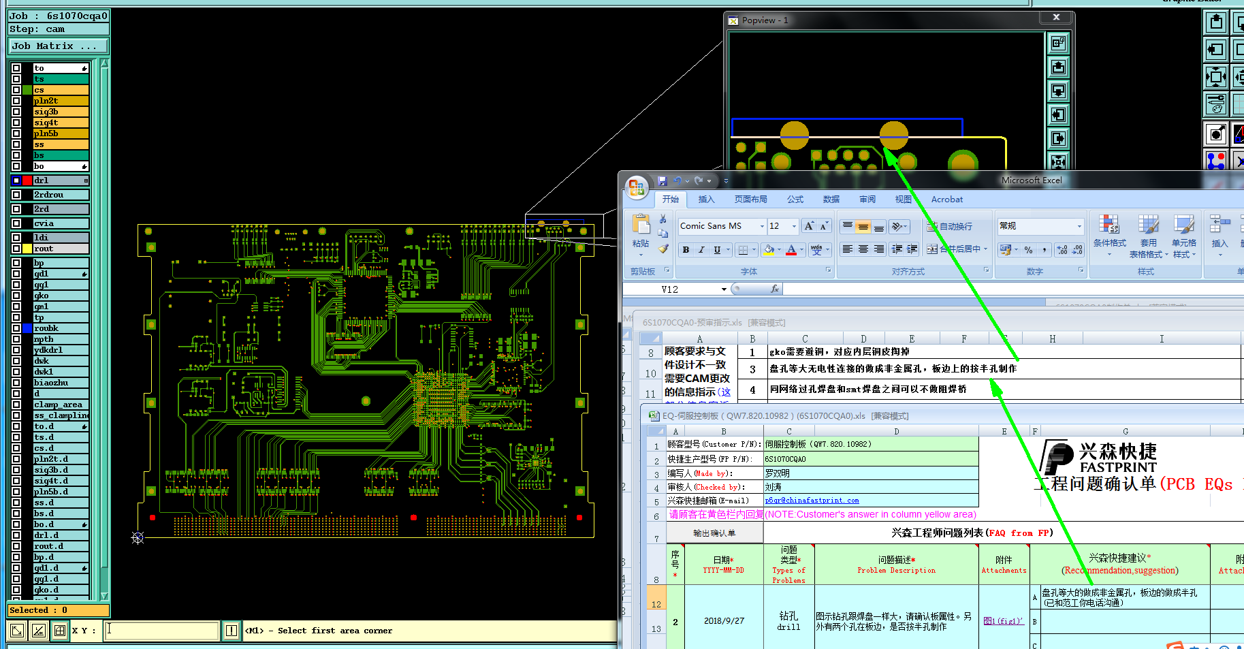This screenshot has width=1244, height=649.
Task: Apply italic formatting in Excel ribbon
Action: pos(701,250)
